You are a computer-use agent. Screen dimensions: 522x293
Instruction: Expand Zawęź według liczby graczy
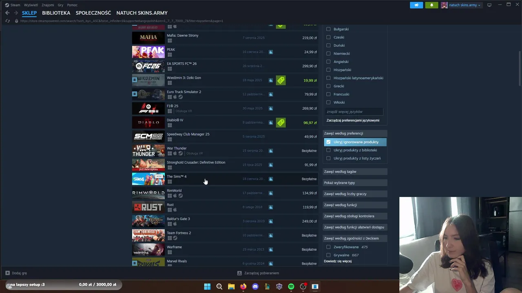[355, 194]
